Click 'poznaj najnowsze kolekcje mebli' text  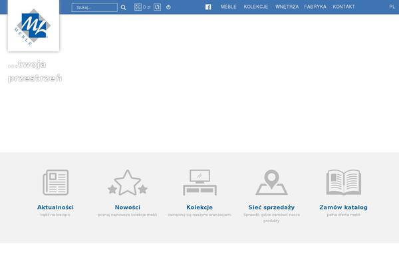[127, 215]
